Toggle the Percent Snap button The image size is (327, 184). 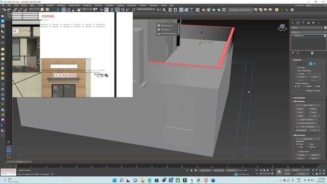click(123, 10)
